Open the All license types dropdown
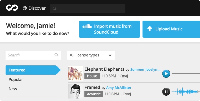Screen dimensions: 200x101 tap(91, 55)
